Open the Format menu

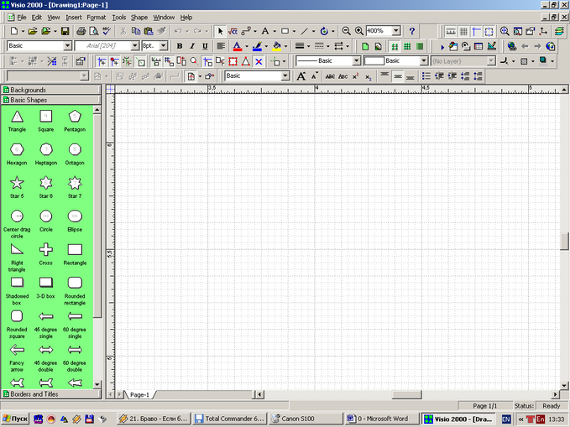click(96, 17)
